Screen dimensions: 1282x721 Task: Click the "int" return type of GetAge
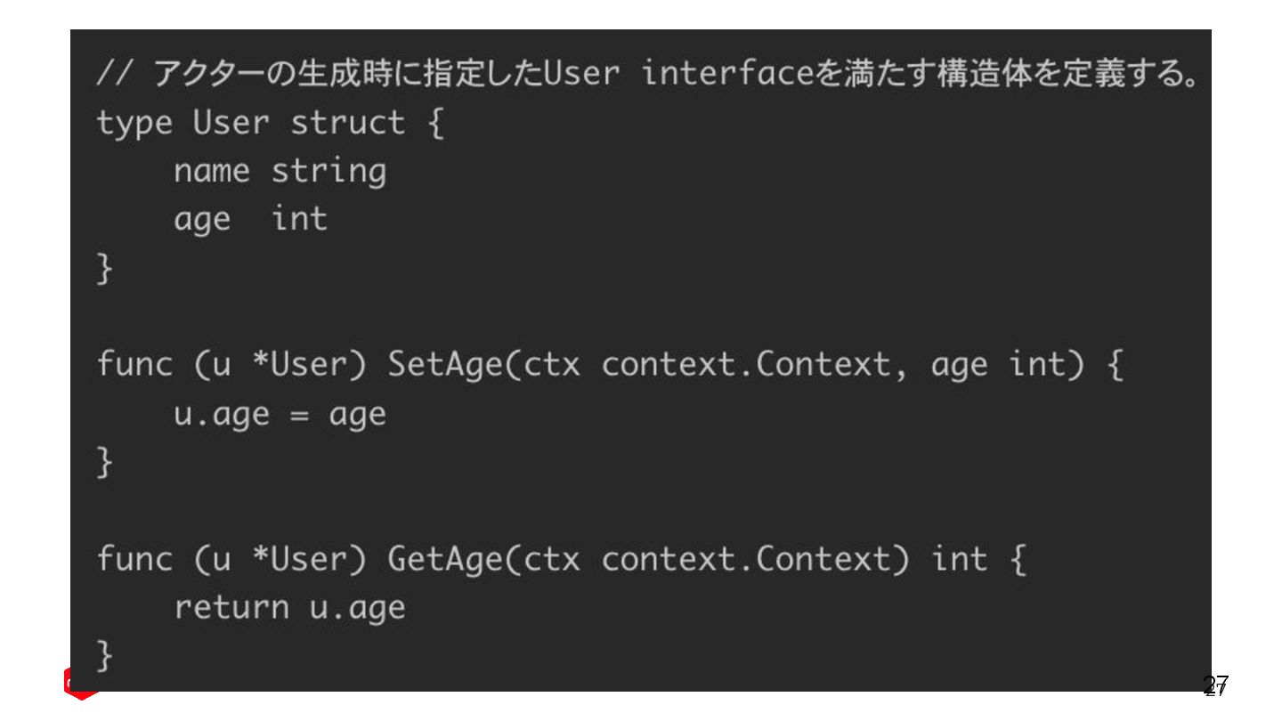click(x=959, y=560)
